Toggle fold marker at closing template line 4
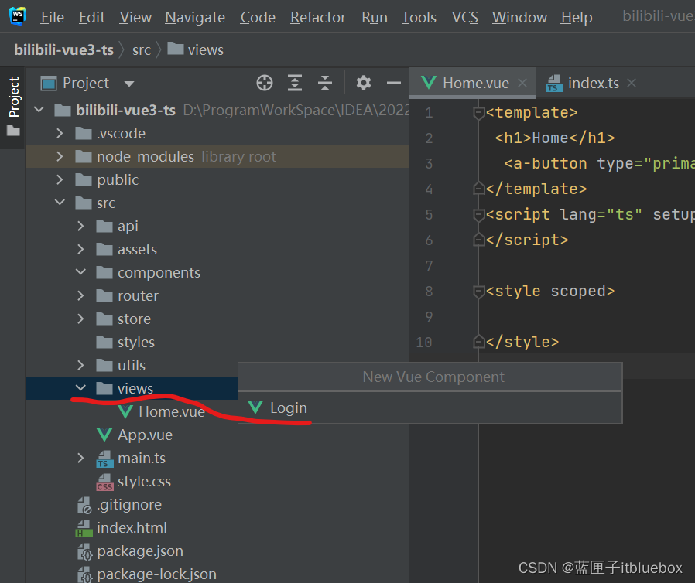Image resolution: width=695 pixels, height=583 pixels. [478, 189]
